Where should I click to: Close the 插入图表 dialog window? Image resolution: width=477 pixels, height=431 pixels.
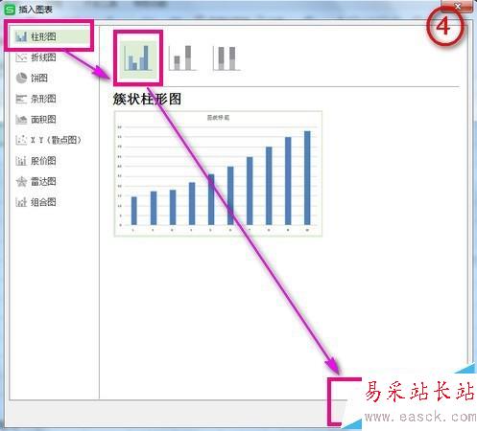click(x=458, y=7)
